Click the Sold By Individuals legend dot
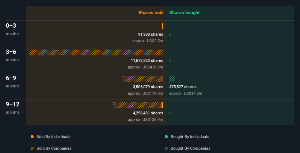Image resolution: width=300 pixels, height=153 pixels. (x=32, y=137)
